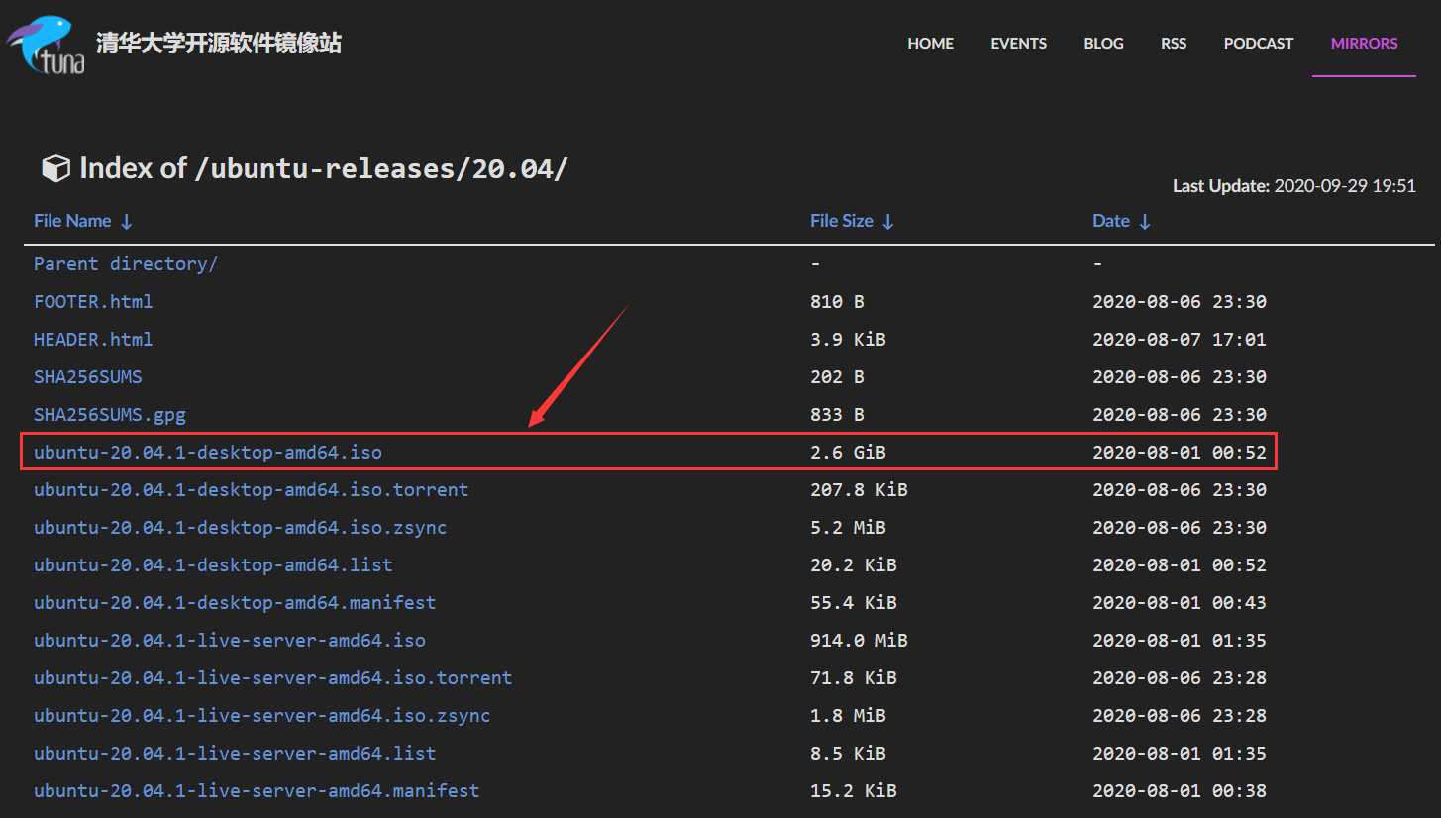Download ubuntu-20.04.1-desktop-amd64.iso
1441x818 pixels.
click(208, 453)
